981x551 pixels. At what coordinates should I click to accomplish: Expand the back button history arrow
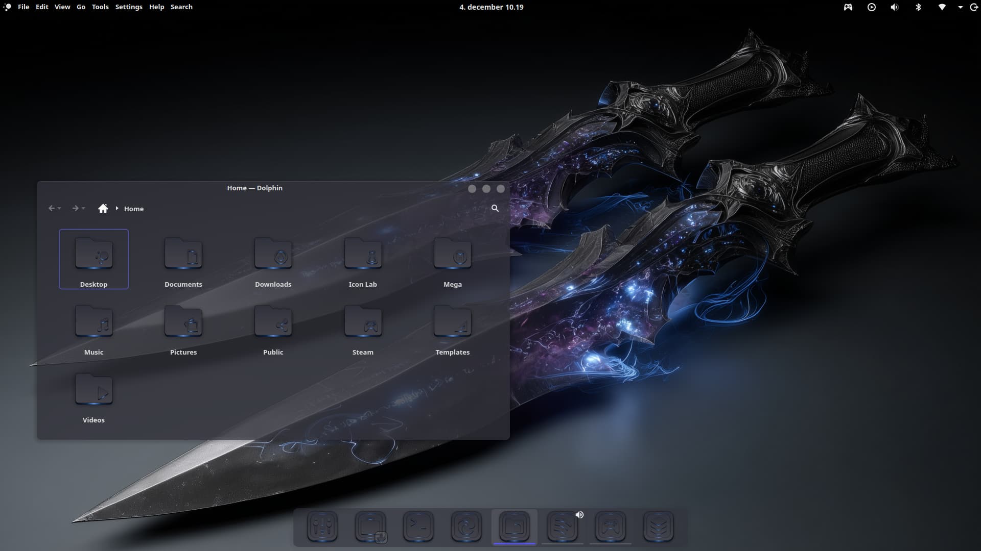pyautogui.click(x=60, y=209)
